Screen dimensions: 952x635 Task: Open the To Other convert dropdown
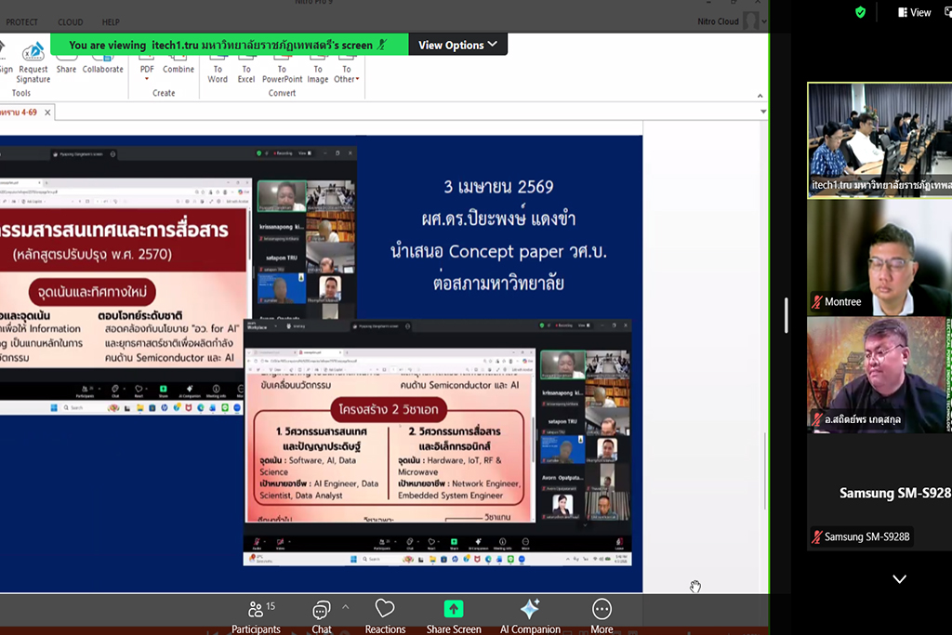pyautogui.click(x=346, y=73)
